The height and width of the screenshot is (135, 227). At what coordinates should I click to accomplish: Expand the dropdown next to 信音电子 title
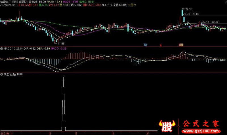click(x=30, y=2)
